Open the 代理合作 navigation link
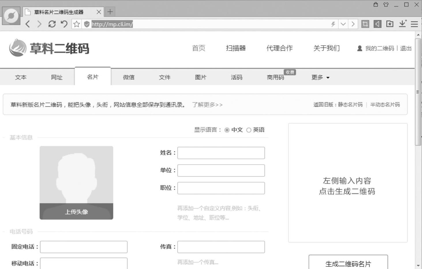 [280, 48]
